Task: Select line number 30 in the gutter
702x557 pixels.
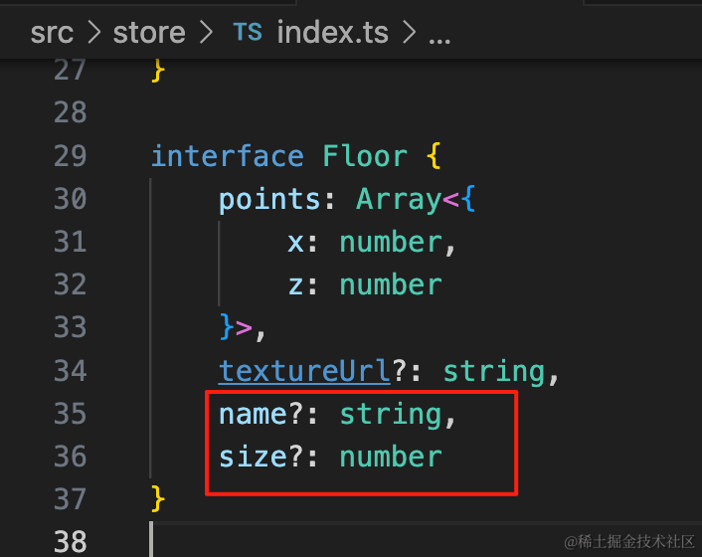Action: (71, 199)
